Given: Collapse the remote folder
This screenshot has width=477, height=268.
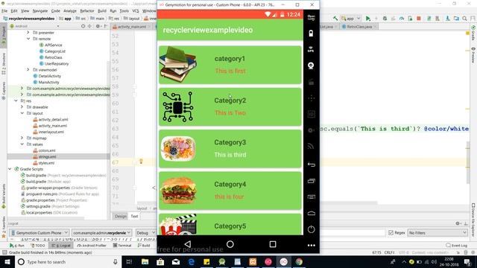Looking at the screenshot, I should [x=28, y=39].
